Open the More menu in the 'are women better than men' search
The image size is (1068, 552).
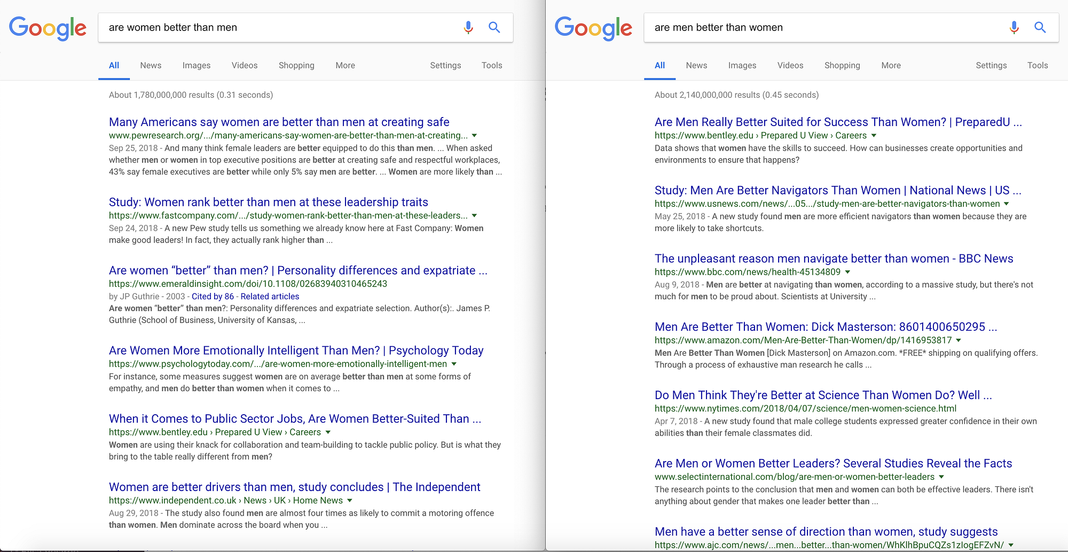pos(345,65)
